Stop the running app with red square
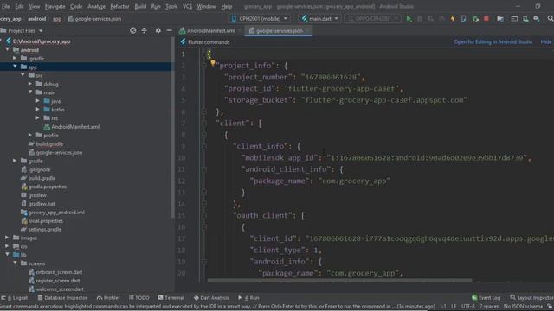This screenshot has width=554, height=311. click(x=486, y=19)
